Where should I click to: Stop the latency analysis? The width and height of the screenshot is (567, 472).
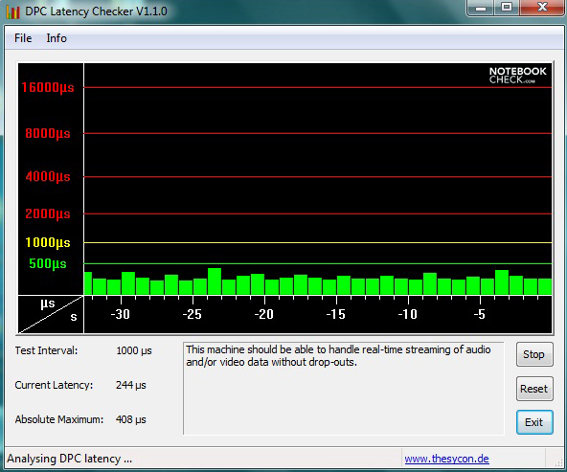point(534,354)
